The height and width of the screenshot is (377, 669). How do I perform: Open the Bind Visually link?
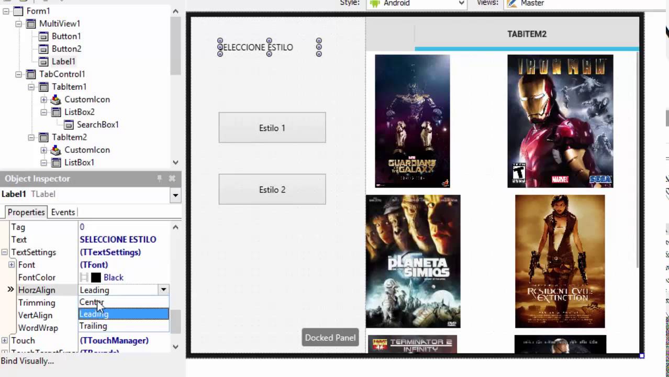click(x=27, y=361)
